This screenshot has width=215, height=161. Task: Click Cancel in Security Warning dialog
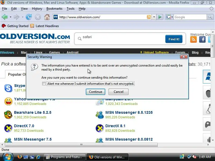(x=119, y=92)
